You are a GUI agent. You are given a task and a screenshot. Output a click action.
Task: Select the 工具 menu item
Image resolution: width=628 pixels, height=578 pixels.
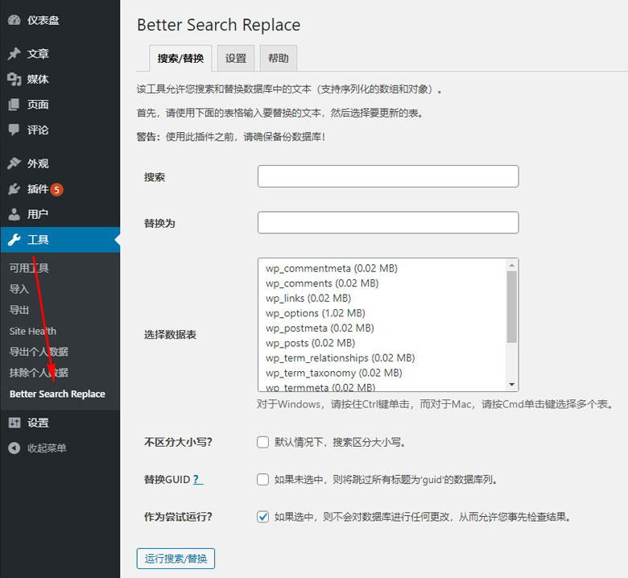coord(60,240)
